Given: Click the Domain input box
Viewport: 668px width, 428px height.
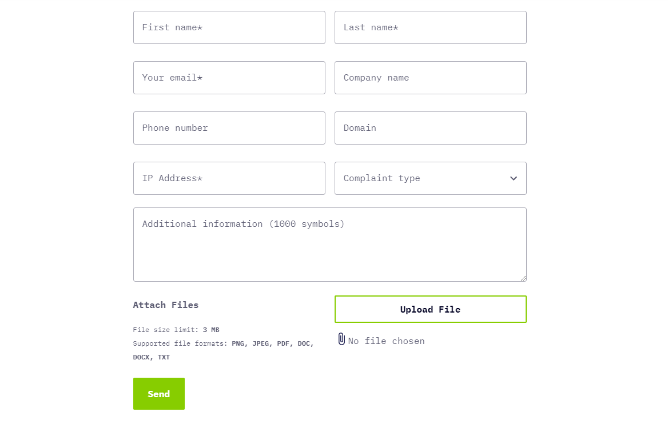Looking at the screenshot, I should point(430,128).
